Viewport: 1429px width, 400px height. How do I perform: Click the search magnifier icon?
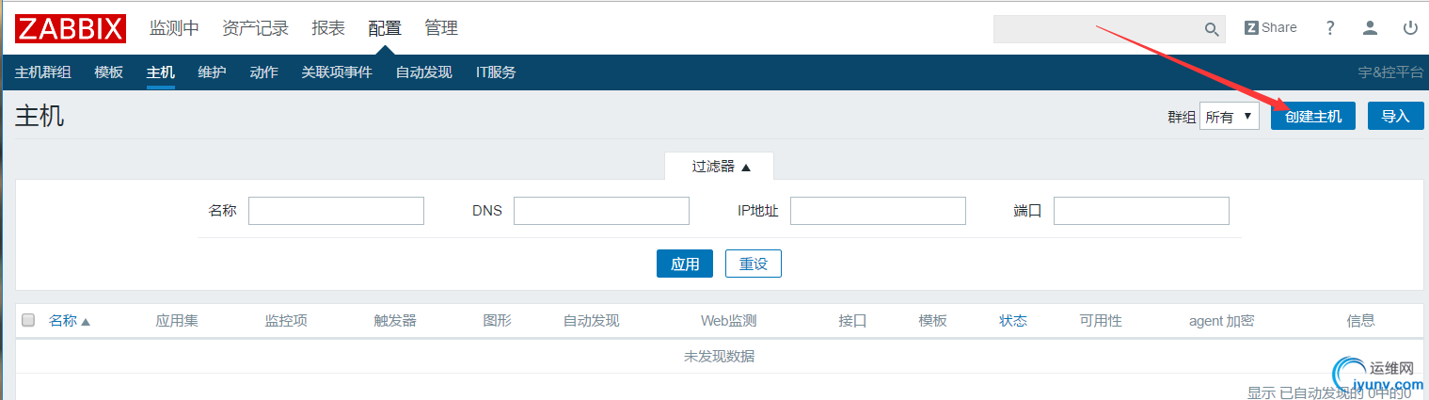pos(1212,29)
